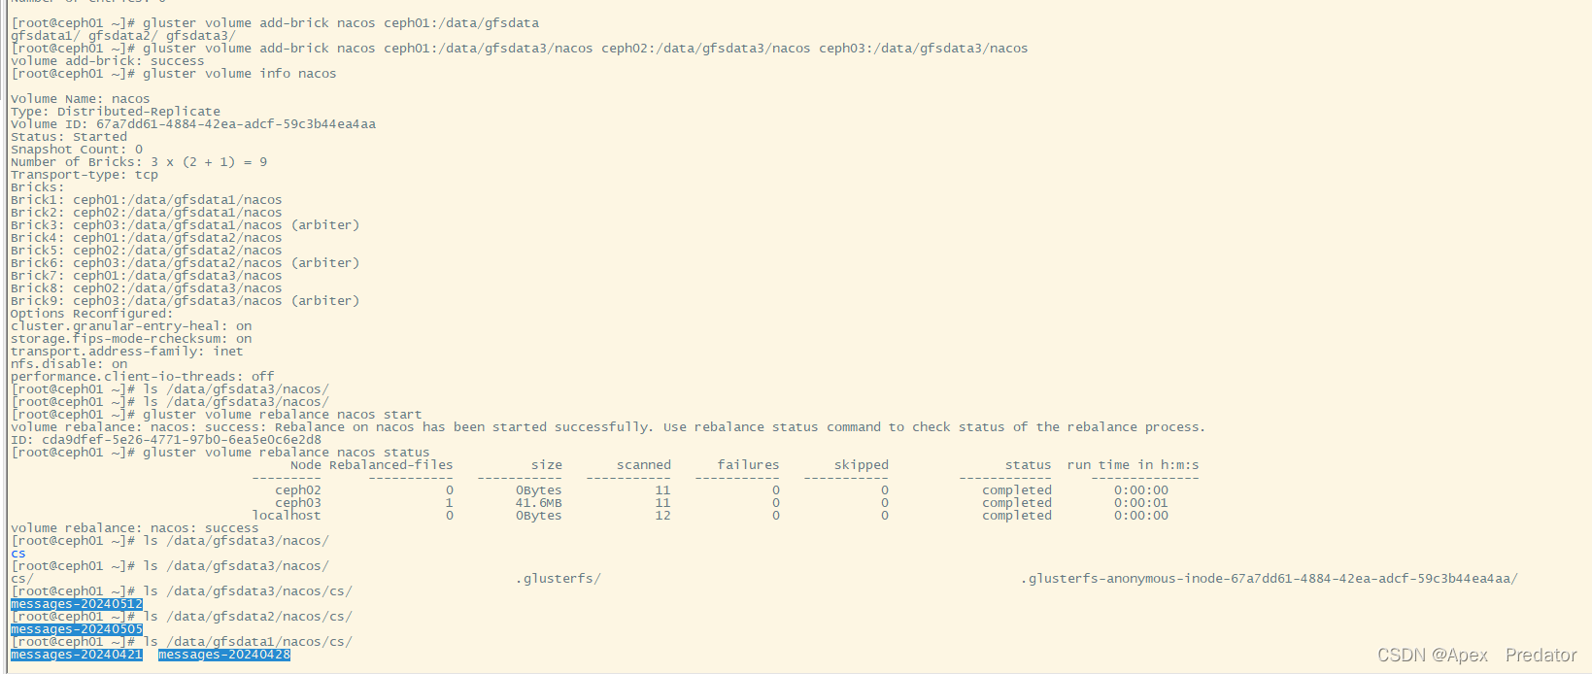The height and width of the screenshot is (674, 1592).
Task: Click the 'nfs.disable: on' option
Action: (69, 364)
